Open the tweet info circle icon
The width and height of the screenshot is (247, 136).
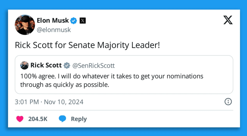(228, 102)
